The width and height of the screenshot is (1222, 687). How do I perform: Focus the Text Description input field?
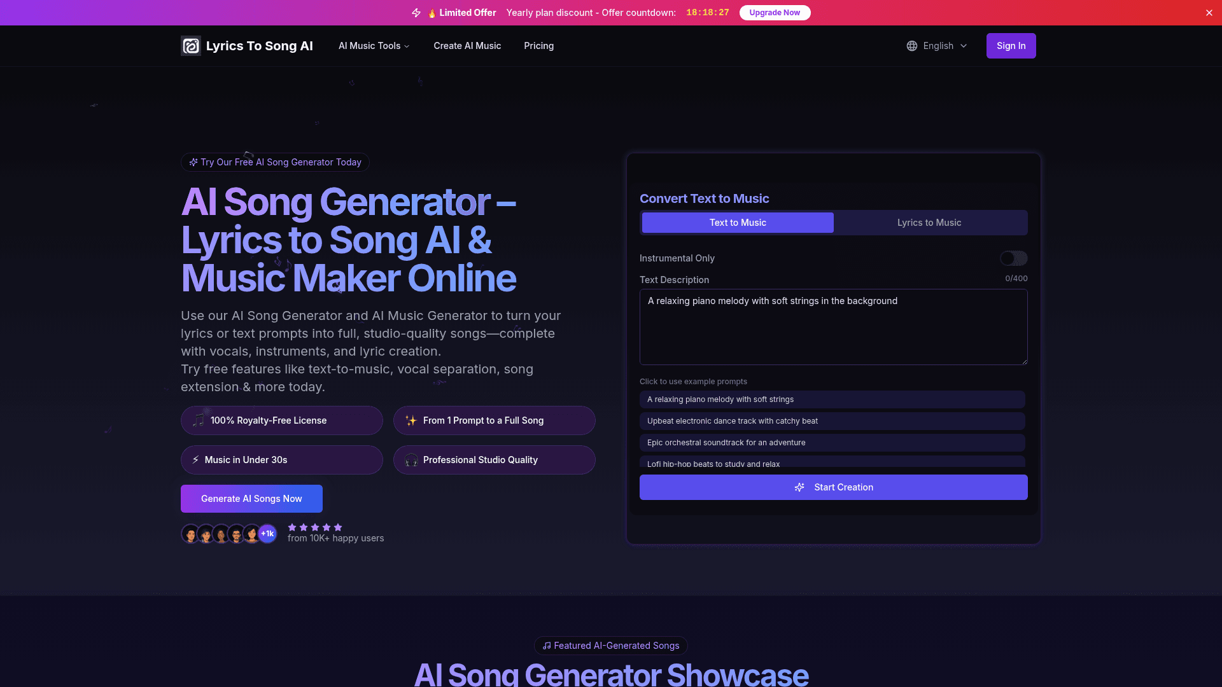click(x=833, y=327)
